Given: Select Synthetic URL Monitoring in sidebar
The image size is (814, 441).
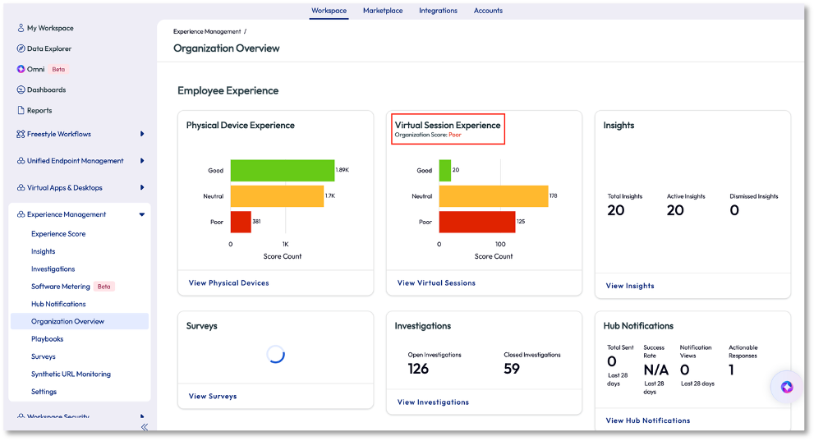Looking at the screenshot, I should pyautogui.click(x=71, y=374).
